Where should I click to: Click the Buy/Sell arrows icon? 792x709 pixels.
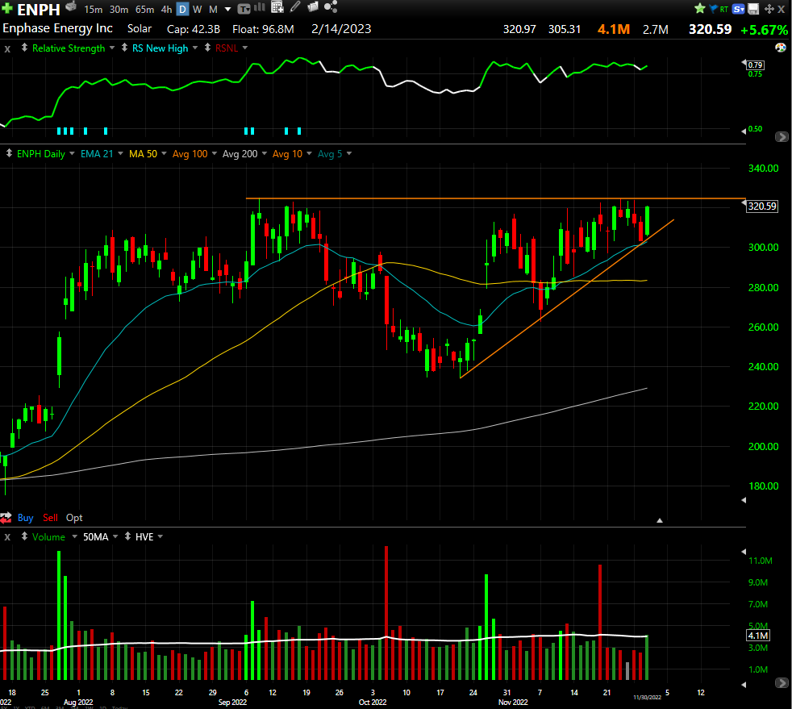6,518
